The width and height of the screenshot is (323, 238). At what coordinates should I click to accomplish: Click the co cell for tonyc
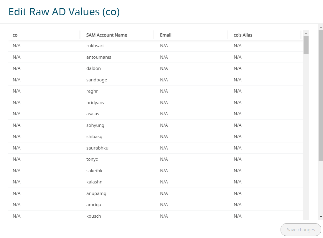pos(17,159)
